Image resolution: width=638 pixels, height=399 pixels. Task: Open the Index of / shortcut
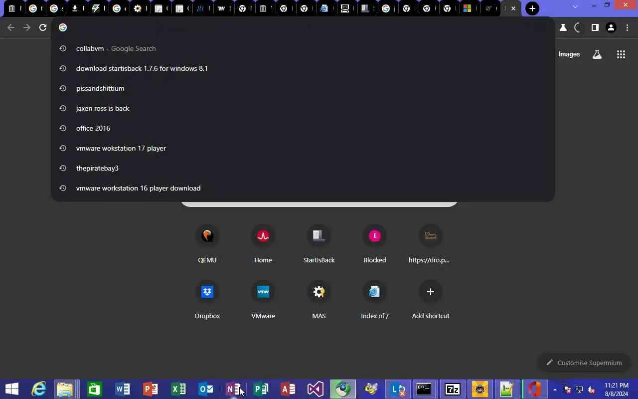pos(375,300)
